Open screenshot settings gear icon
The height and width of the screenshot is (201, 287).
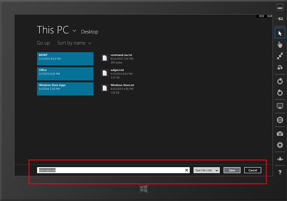280,145
